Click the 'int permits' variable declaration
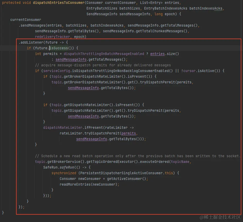Image resolution: width=243 pixels, height=222 pixels. pos(46,54)
